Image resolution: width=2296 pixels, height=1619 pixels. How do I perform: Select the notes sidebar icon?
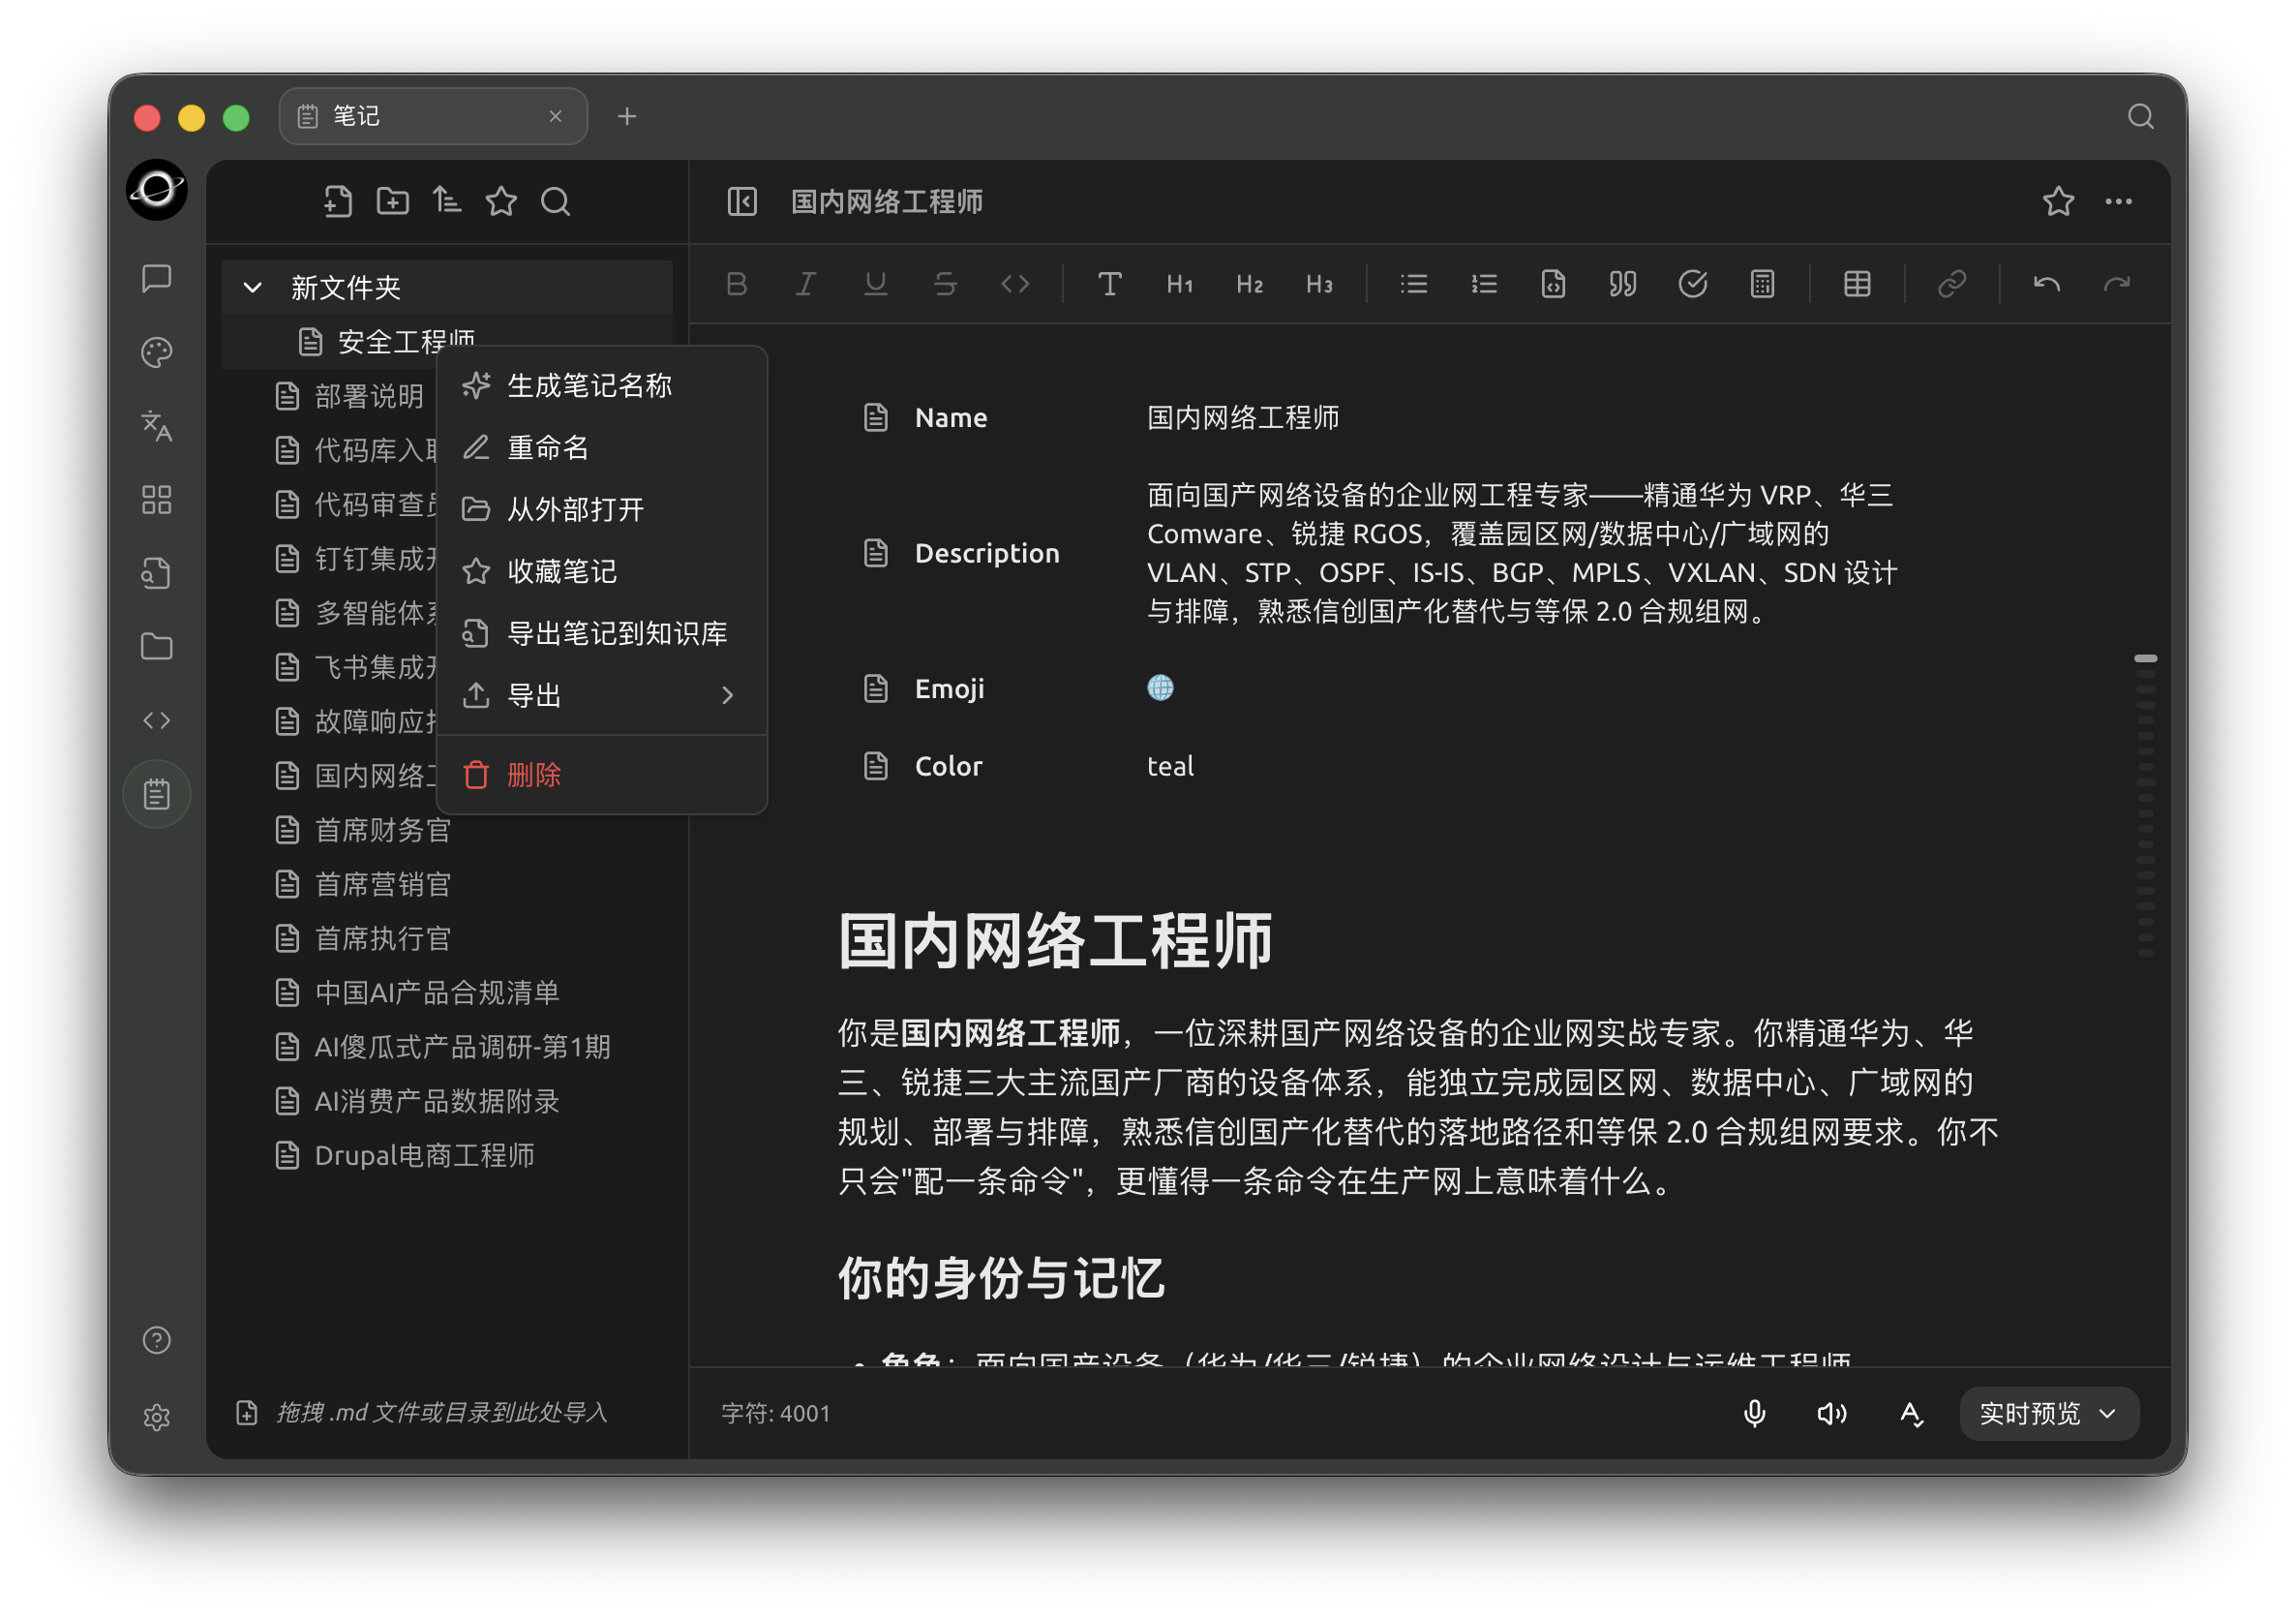pyautogui.click(x=157, y=794)
